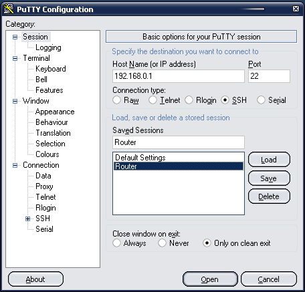Viewport: 305px width, 292px height.
Task: Open the Appearance settings page
Action: [x=55, y=112]
